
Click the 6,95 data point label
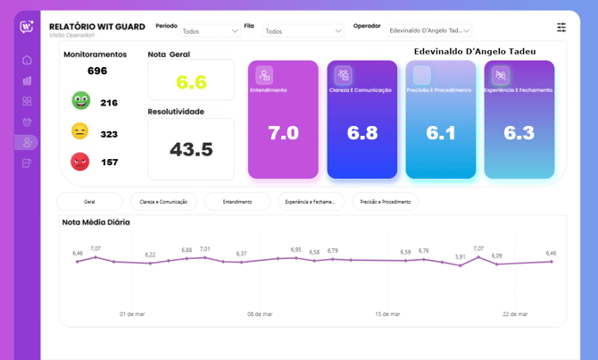pyautogui.click(x=296, y=249)
